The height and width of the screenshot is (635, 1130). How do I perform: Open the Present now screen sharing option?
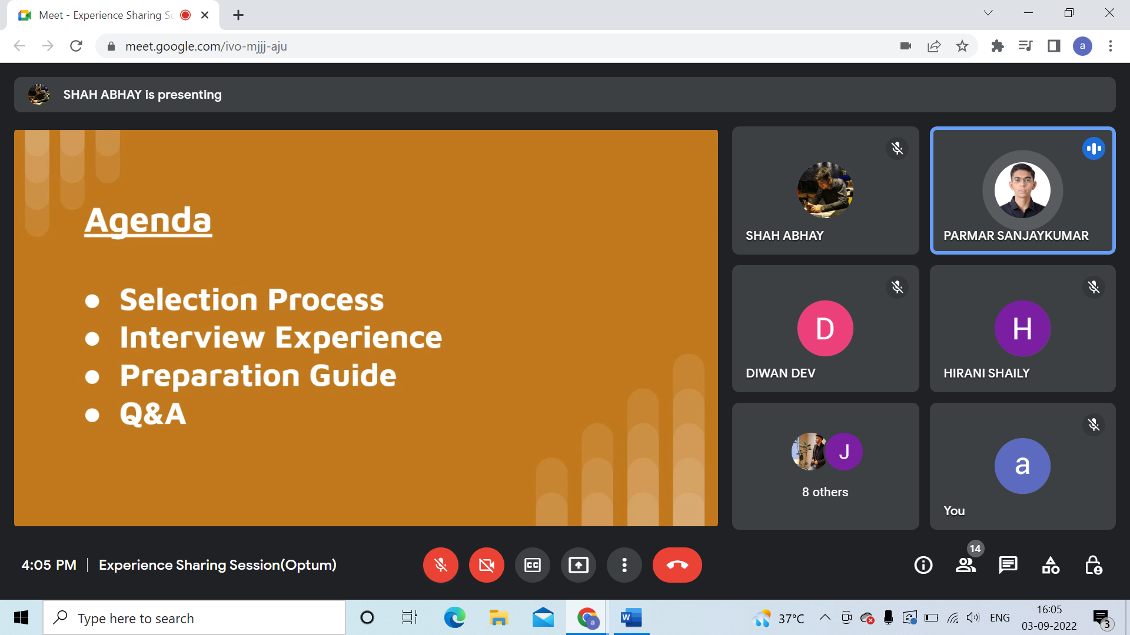click(x=578, y=565)
